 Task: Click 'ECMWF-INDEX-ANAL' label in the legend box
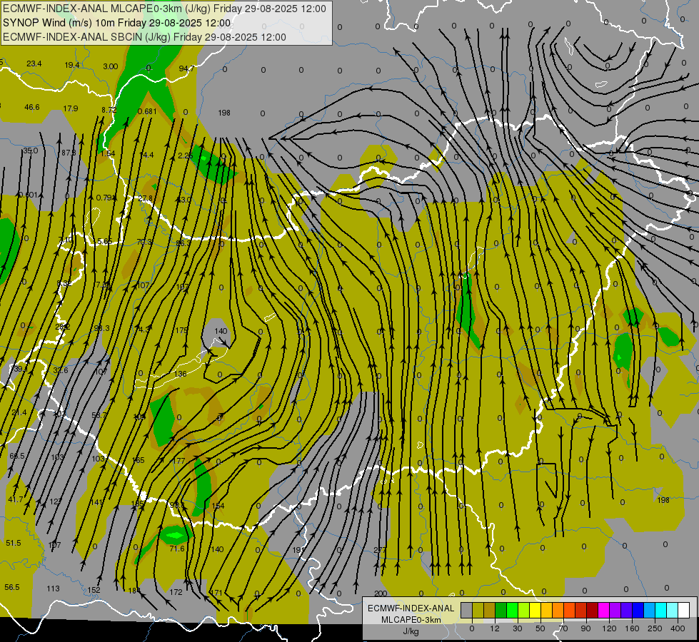tap(411, 608)
